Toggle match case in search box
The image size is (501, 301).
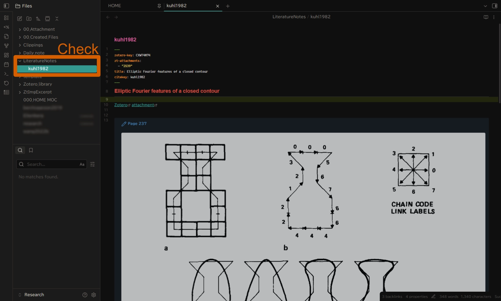click(82, 164)
